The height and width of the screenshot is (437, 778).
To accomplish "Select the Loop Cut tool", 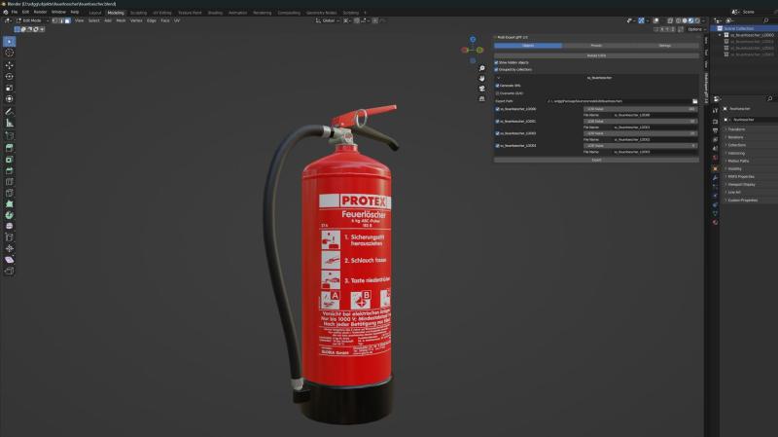I will point(10,182).
